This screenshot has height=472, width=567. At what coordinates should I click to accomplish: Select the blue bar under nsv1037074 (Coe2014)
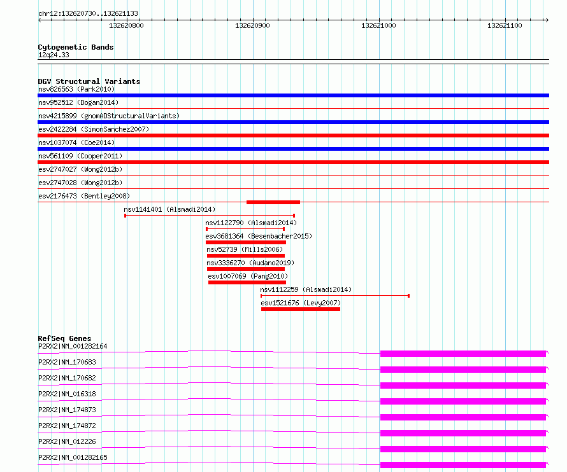click(x=293, y=149)
